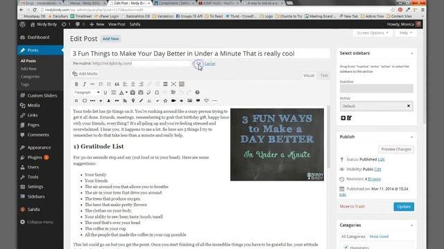Expand the Help dropdown tab

pos(405,33)
